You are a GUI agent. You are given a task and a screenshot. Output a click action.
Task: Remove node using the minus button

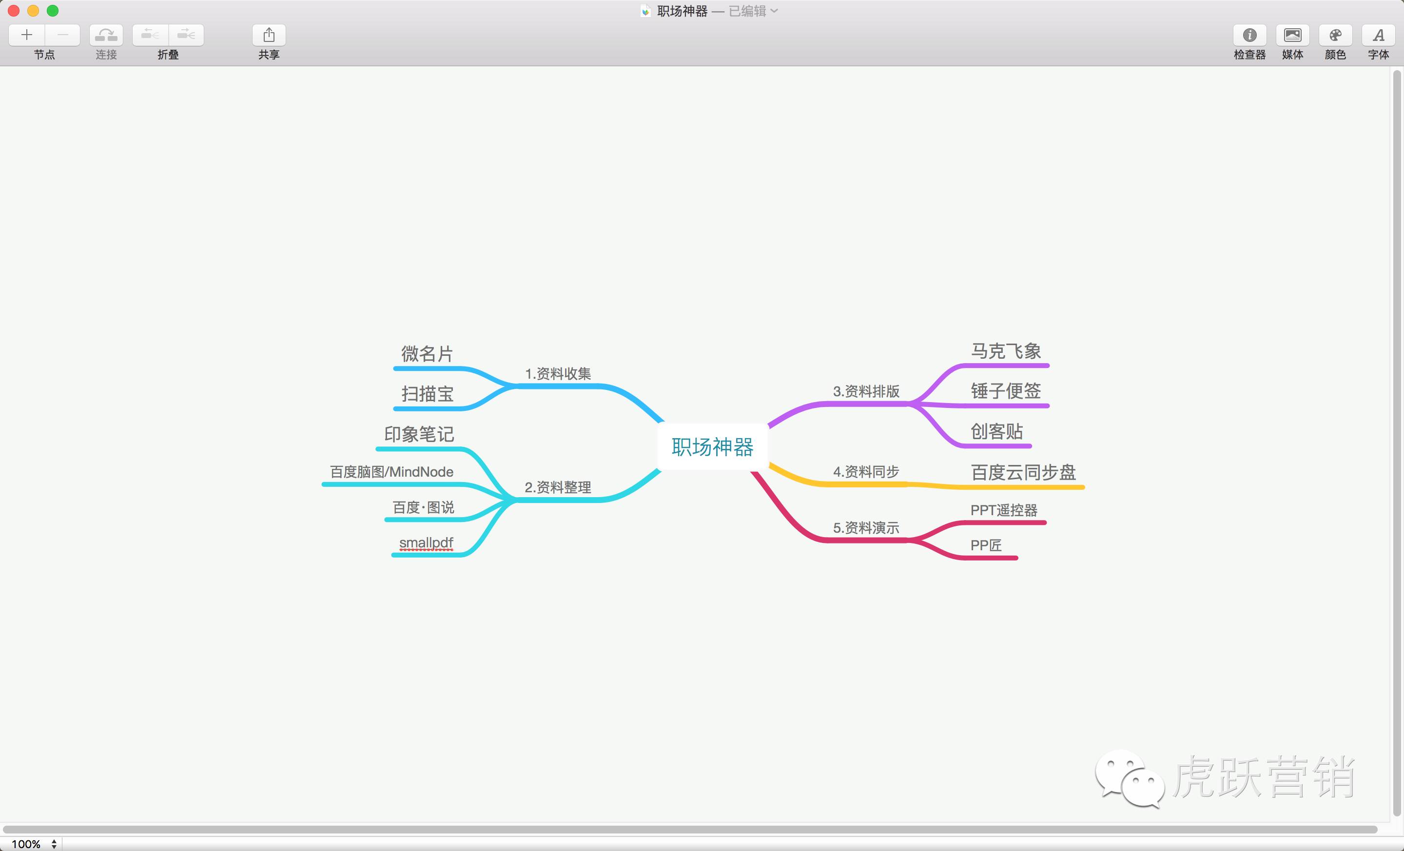coord(63,35)
